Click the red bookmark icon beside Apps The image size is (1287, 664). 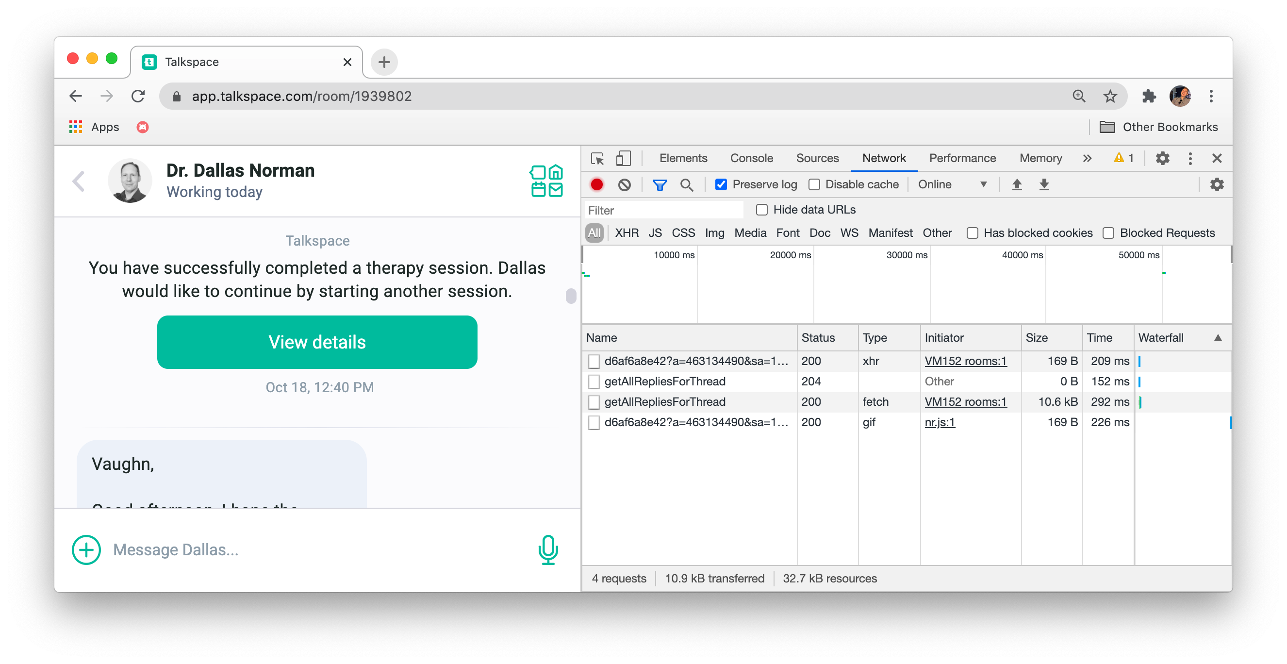142,127
